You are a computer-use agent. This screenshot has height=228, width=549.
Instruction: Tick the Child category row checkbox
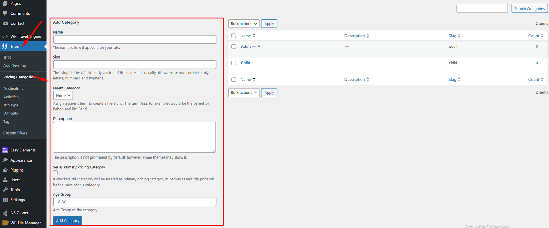(234, 63)
